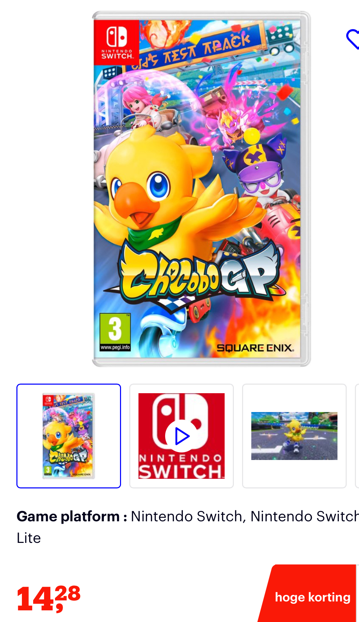Tap the wishlist heart icon
The image size is (359, 622).
[x=353, y=39]
